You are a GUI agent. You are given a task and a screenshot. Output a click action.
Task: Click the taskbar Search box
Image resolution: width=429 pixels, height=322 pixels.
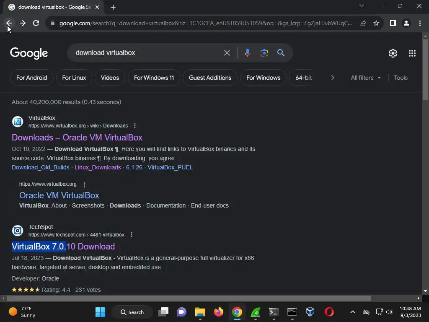pyautogui.click(x=132, y=312)
